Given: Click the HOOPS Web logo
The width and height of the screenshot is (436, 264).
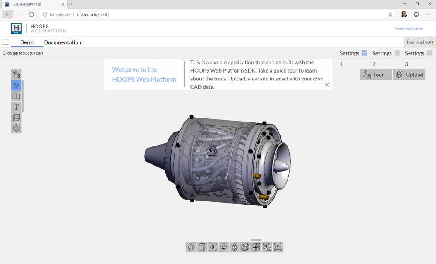Looking at the screenshot, I should (x=17, y=28).
